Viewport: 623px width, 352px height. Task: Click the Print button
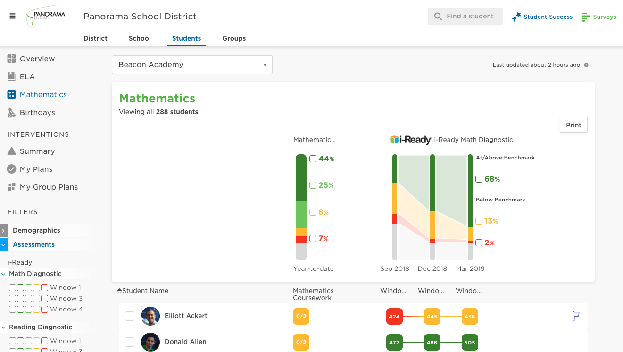coord(573,125)
